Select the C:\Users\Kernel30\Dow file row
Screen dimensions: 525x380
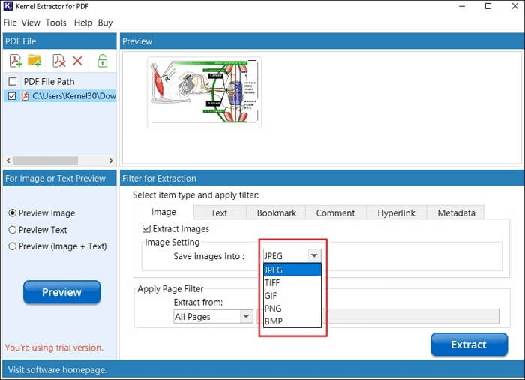click(x=60, y=96)
